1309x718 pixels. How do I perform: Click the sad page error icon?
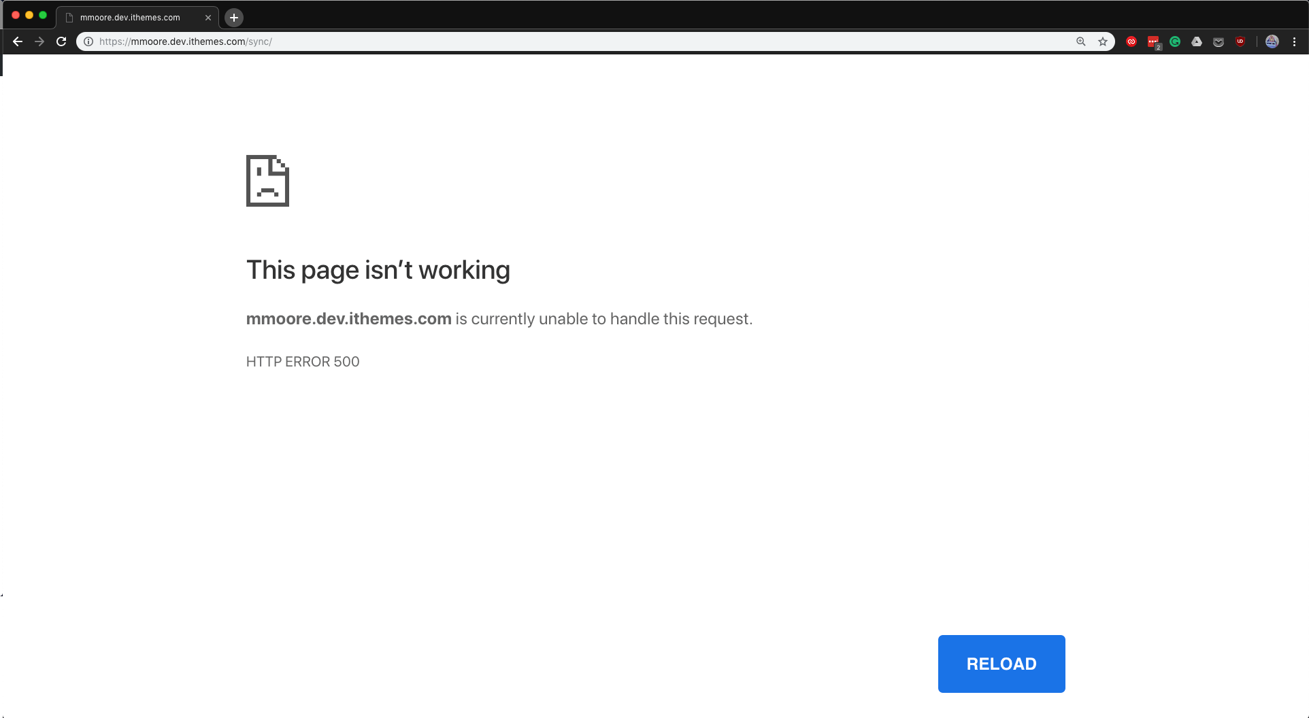(267, 181)
